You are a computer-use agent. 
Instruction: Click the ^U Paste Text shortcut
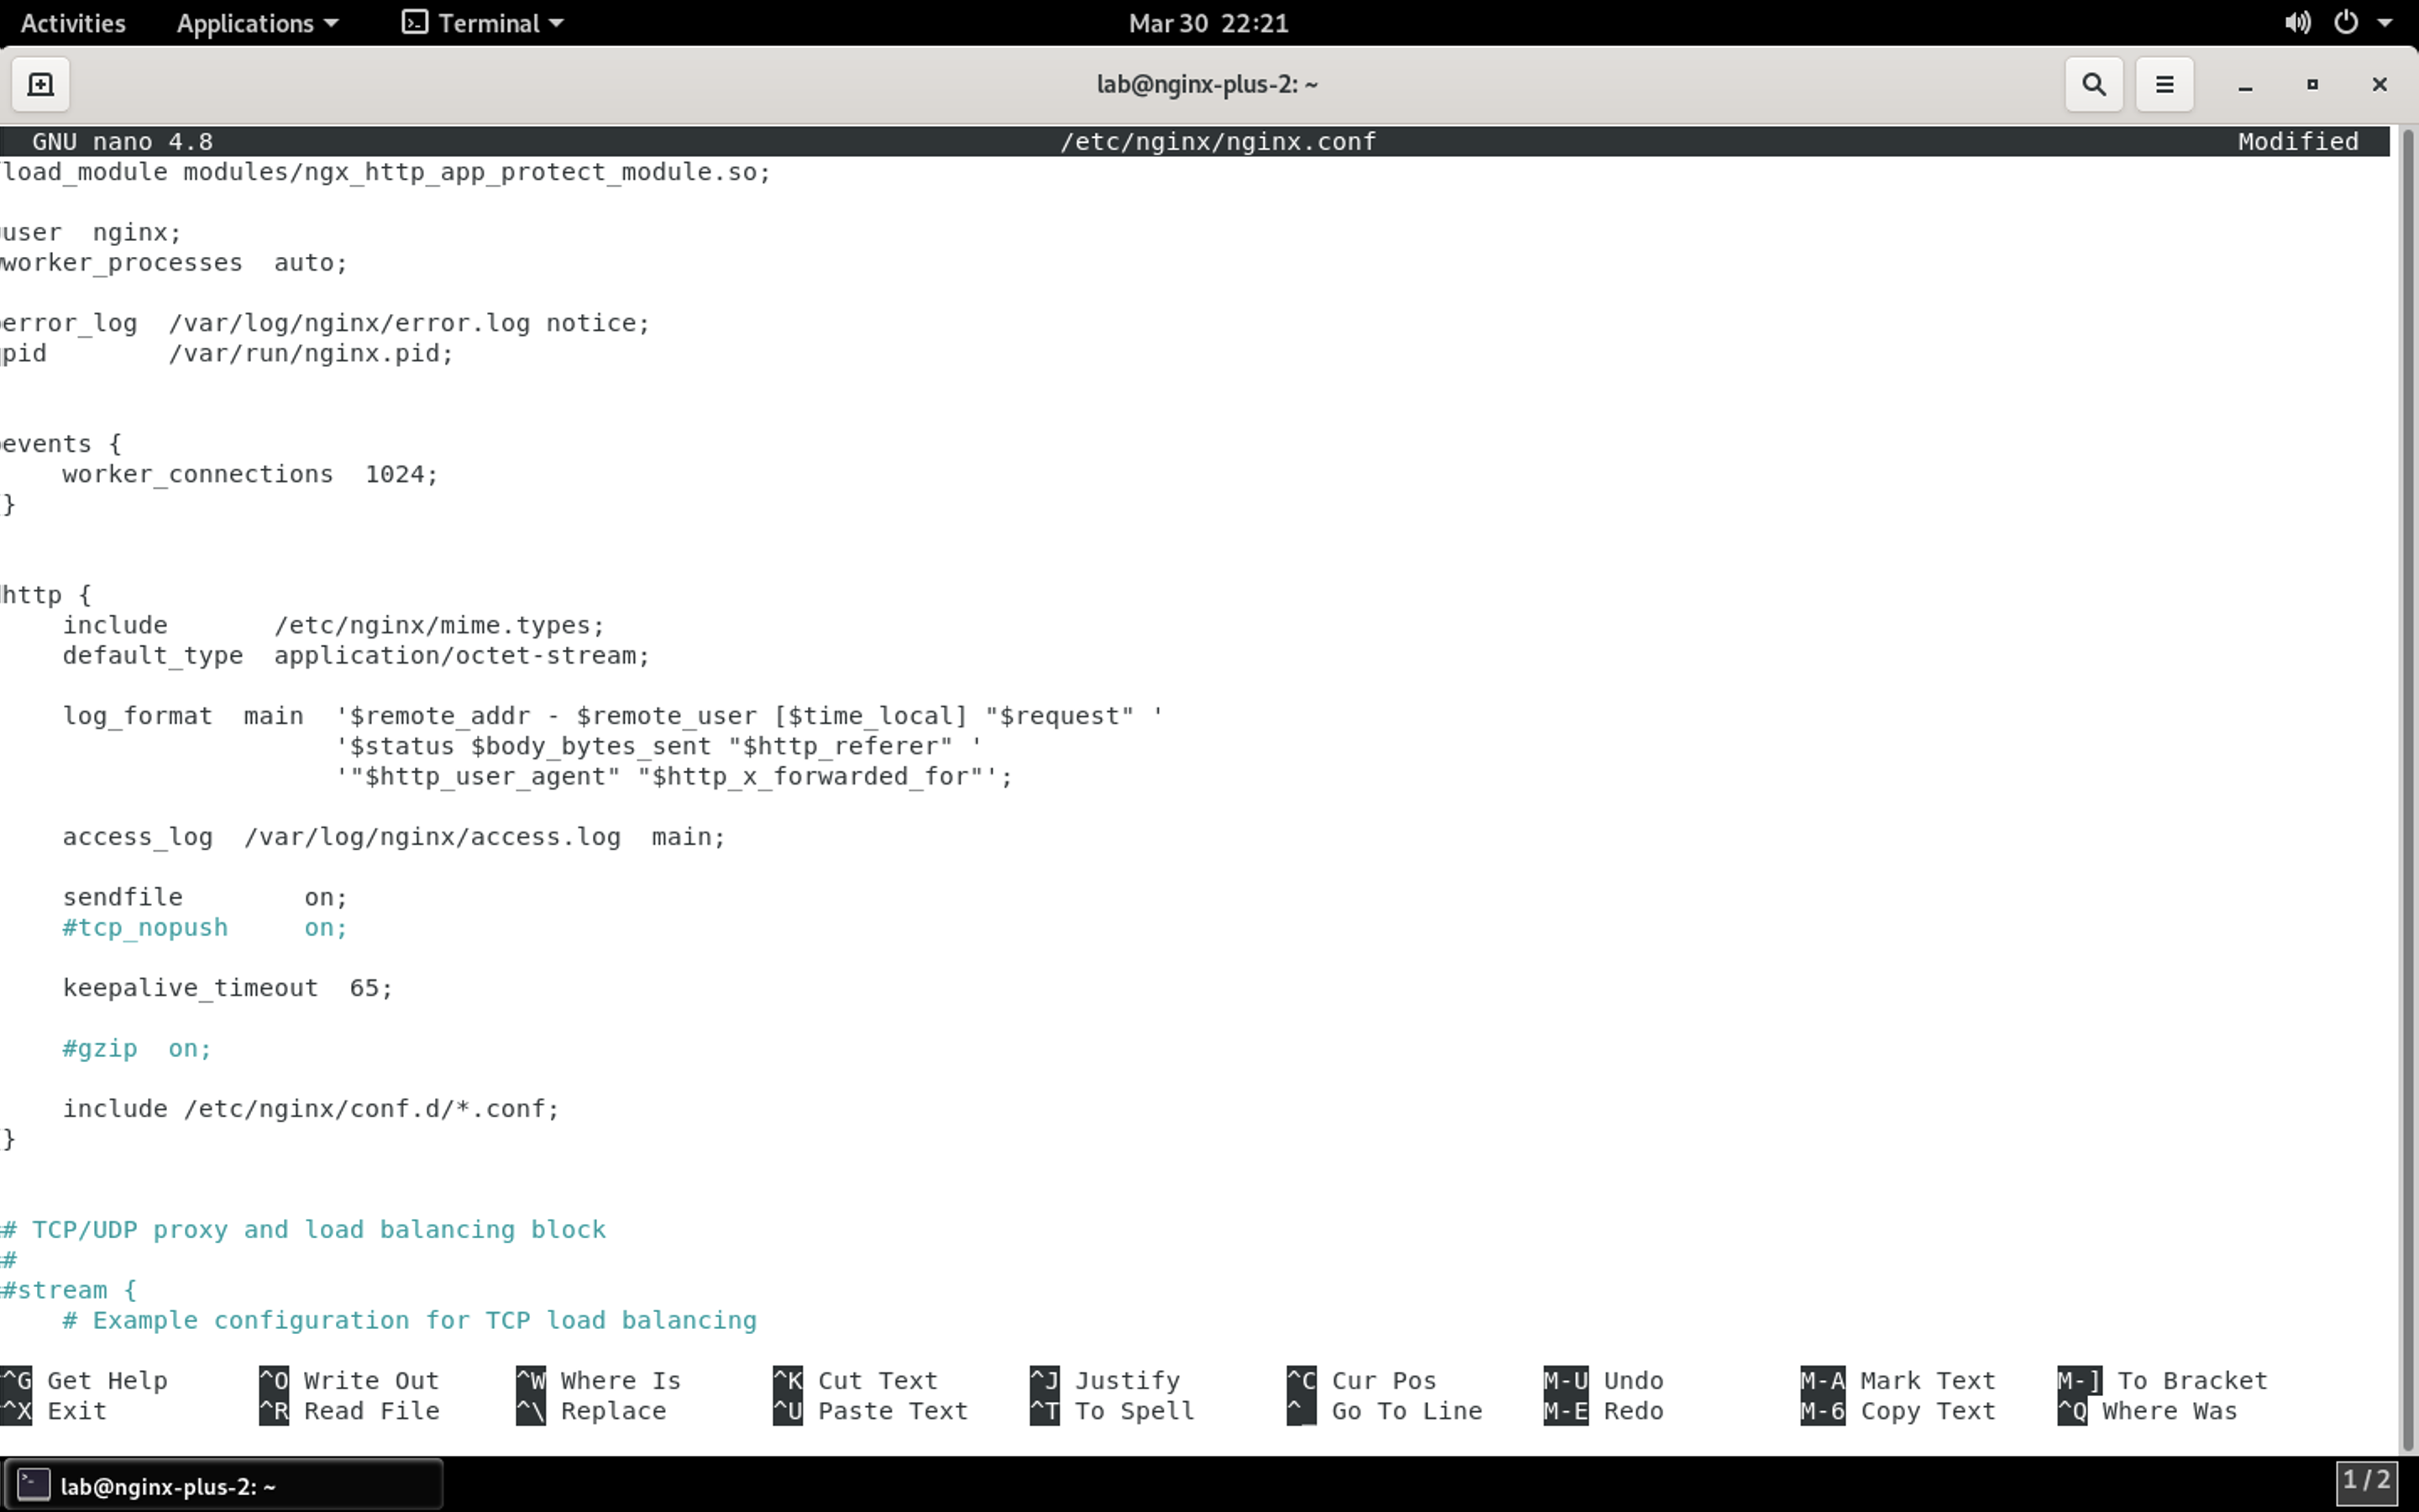(871, 1411)
